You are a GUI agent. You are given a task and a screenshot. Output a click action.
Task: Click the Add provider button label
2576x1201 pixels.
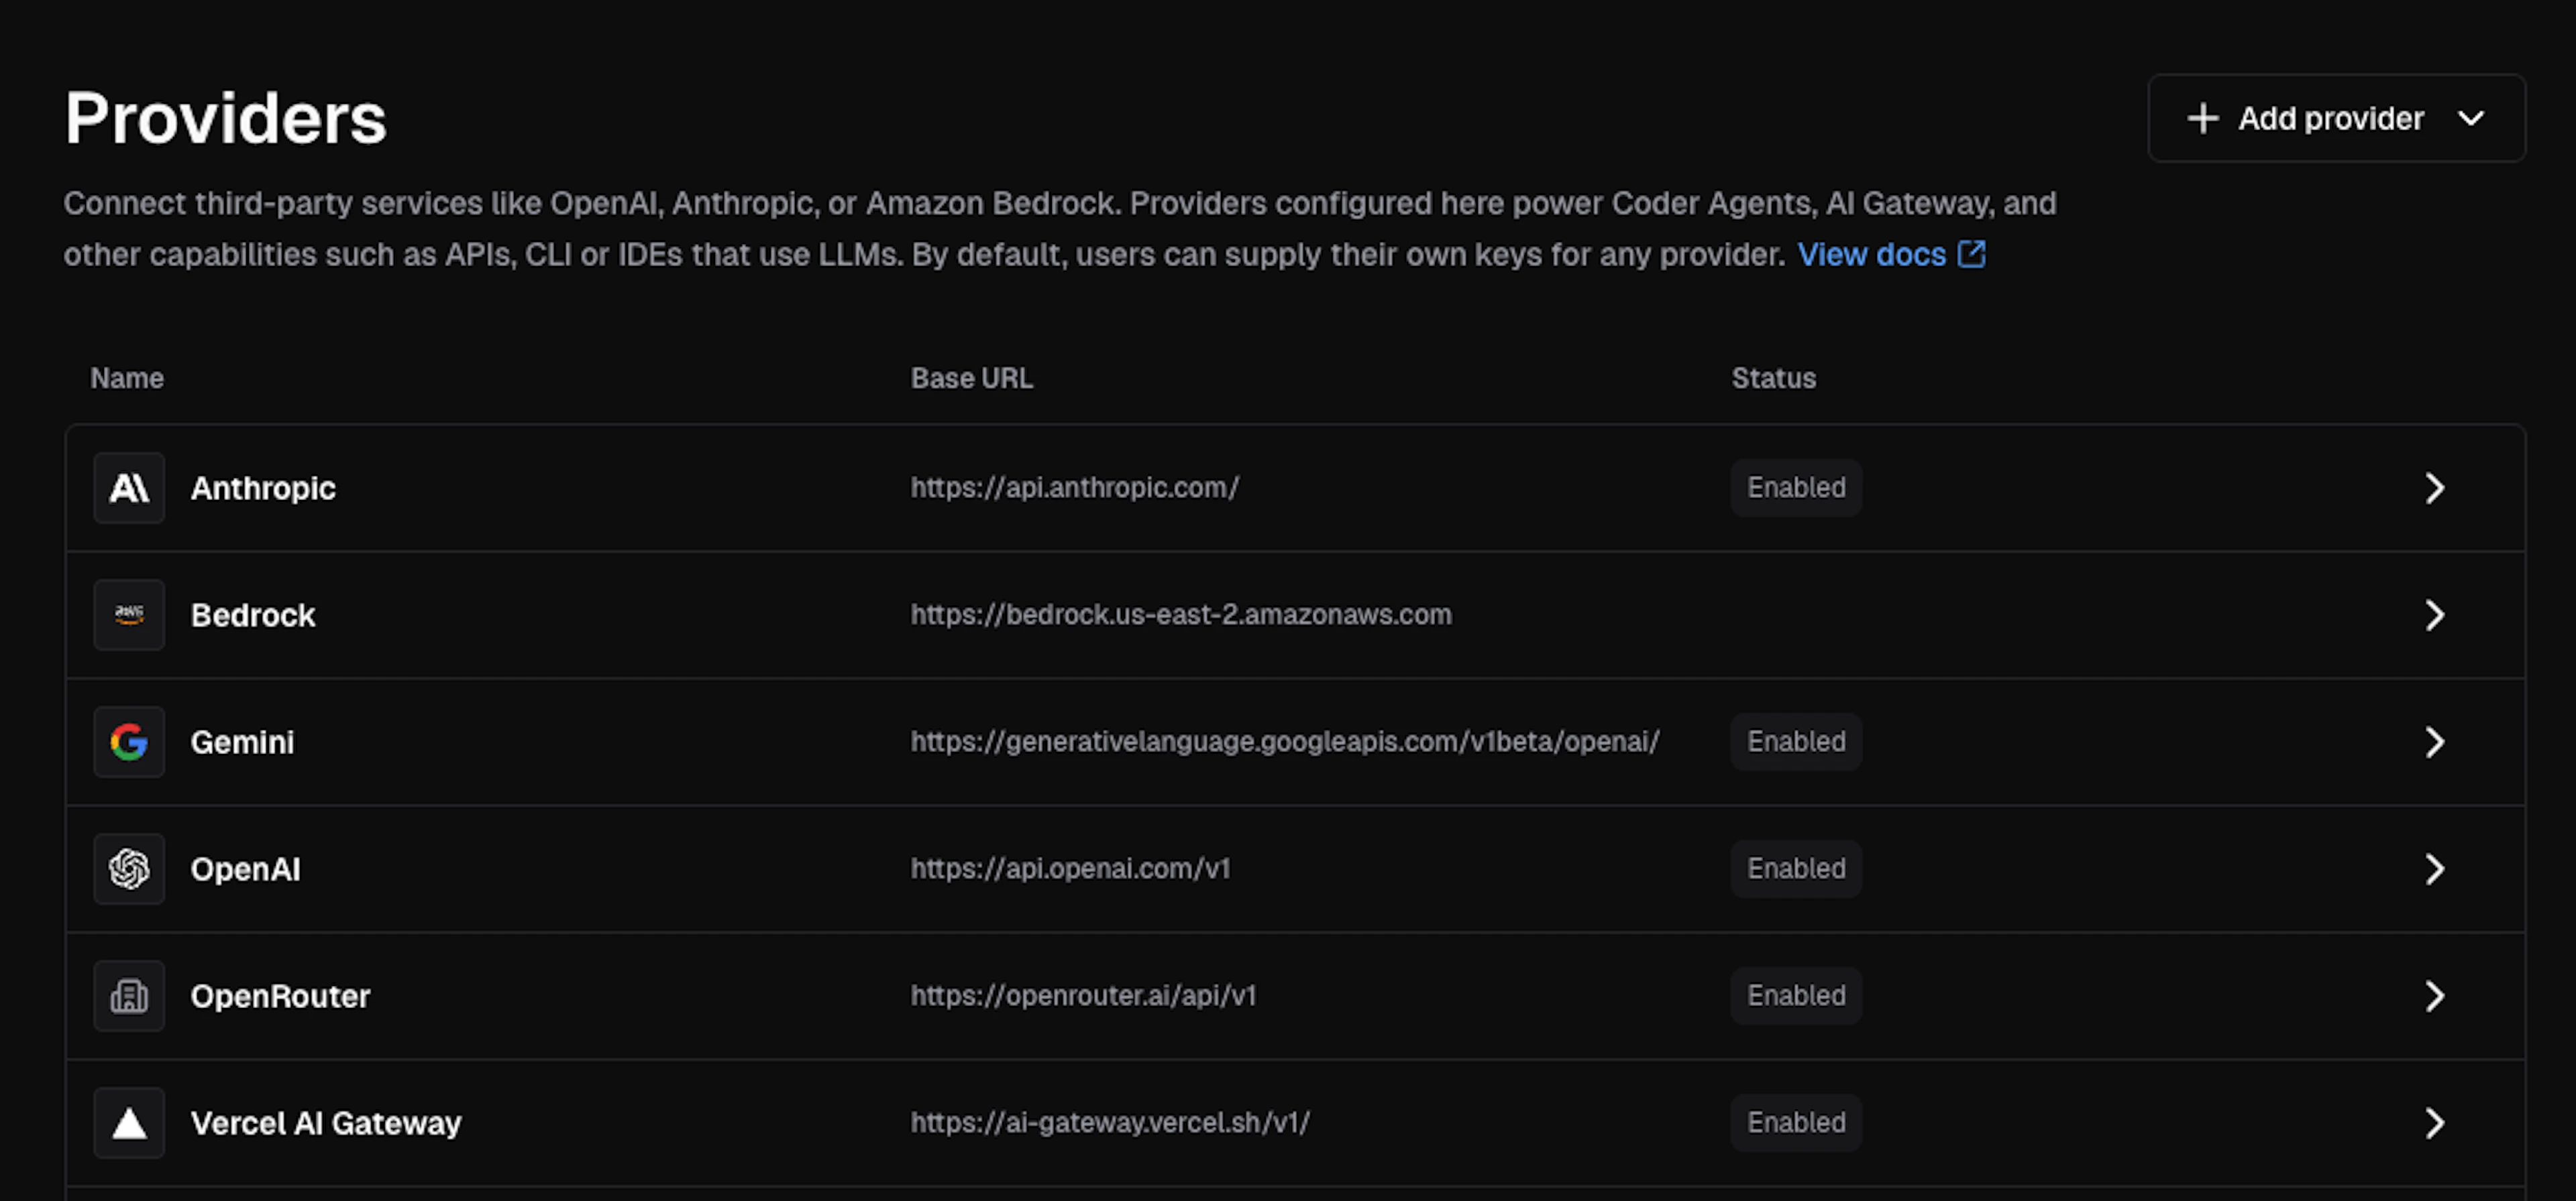[2331, 118]
